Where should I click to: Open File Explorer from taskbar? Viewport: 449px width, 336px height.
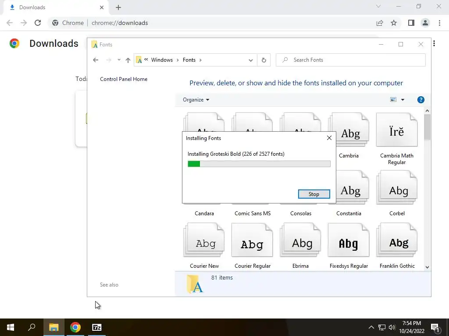53,327
